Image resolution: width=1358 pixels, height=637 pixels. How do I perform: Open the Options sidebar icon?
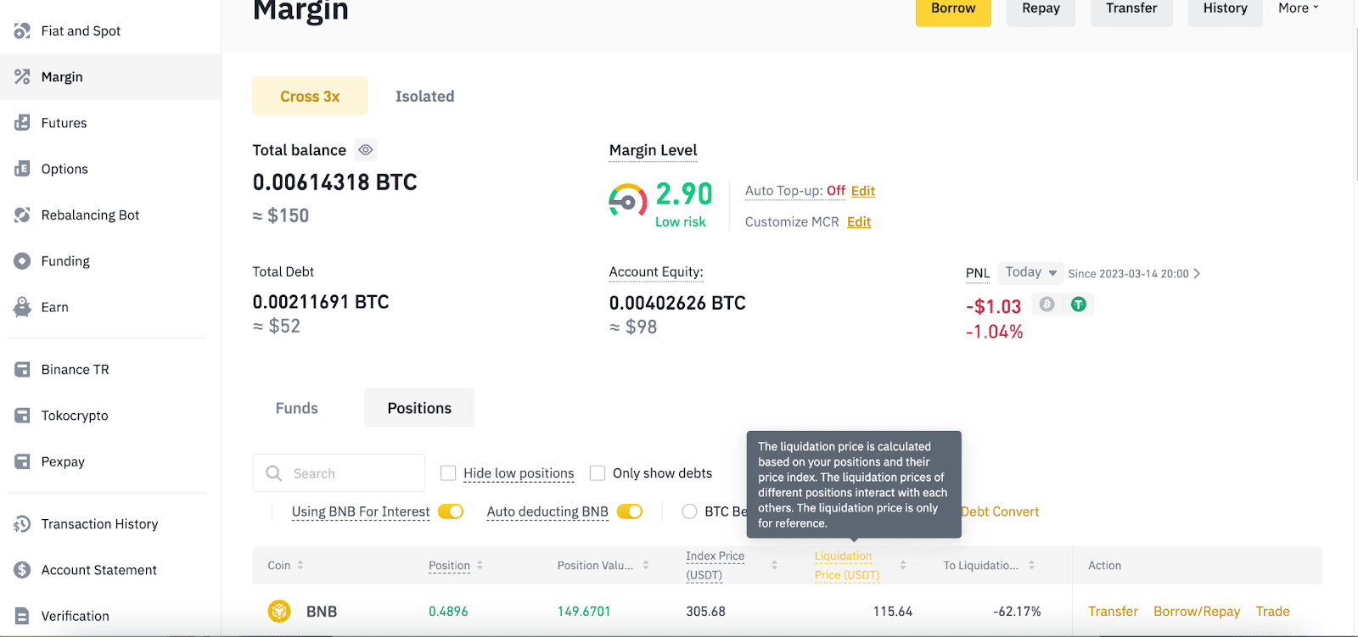coord(22,169)
